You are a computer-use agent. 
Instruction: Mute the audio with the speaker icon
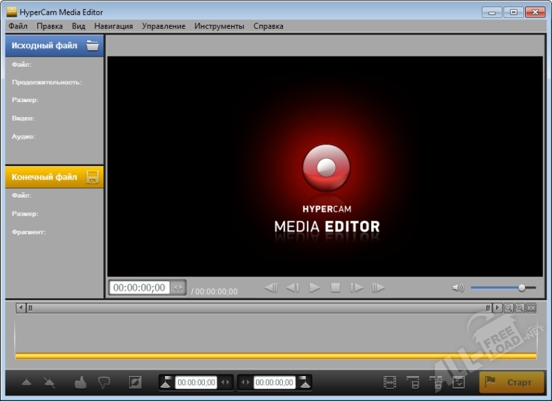pos(458,288)
